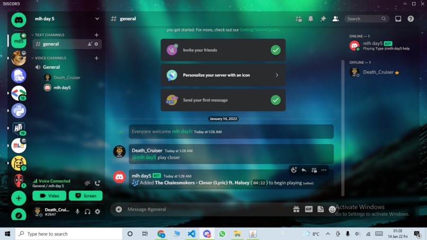Deafen with headphones icon

click(x=87, y=212)
